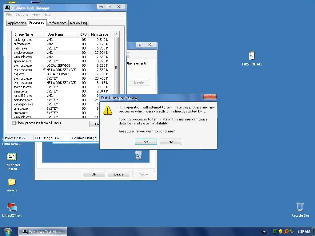The image size is (315, 236).
Task: Click the Start orb button
Action: click(8, 232)
